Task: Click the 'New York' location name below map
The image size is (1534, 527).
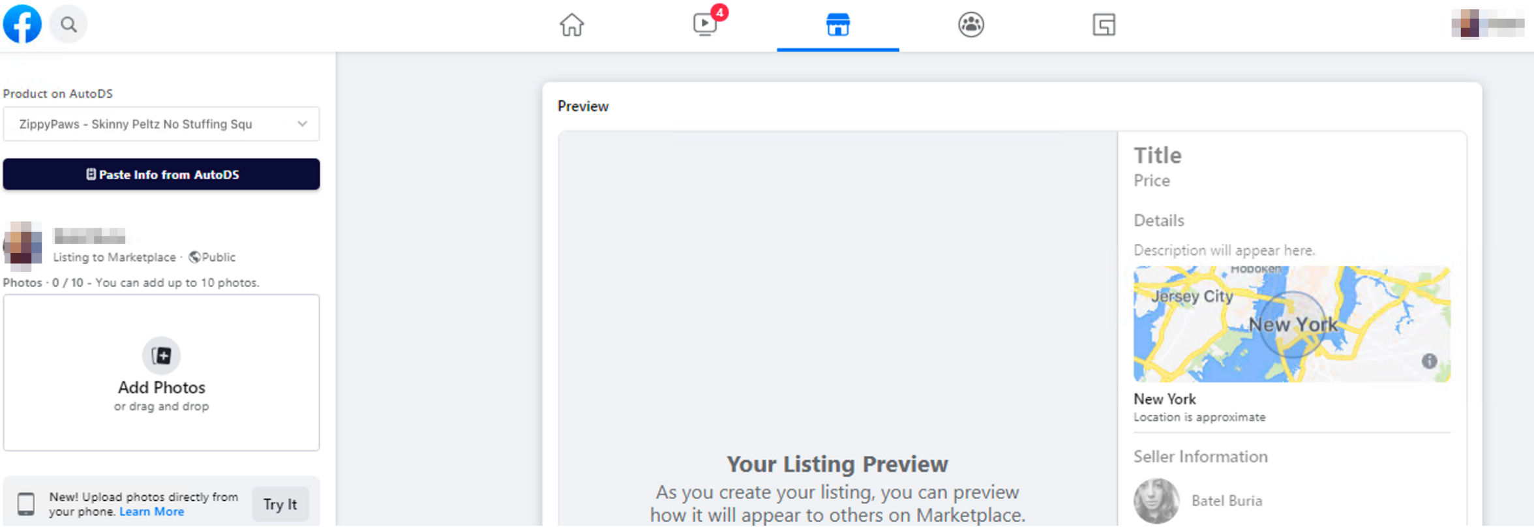Action: click(1165, 399)
